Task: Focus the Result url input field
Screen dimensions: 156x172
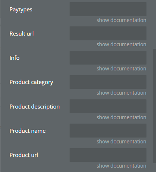Action: pyautogui.click(x=108, y=33)
